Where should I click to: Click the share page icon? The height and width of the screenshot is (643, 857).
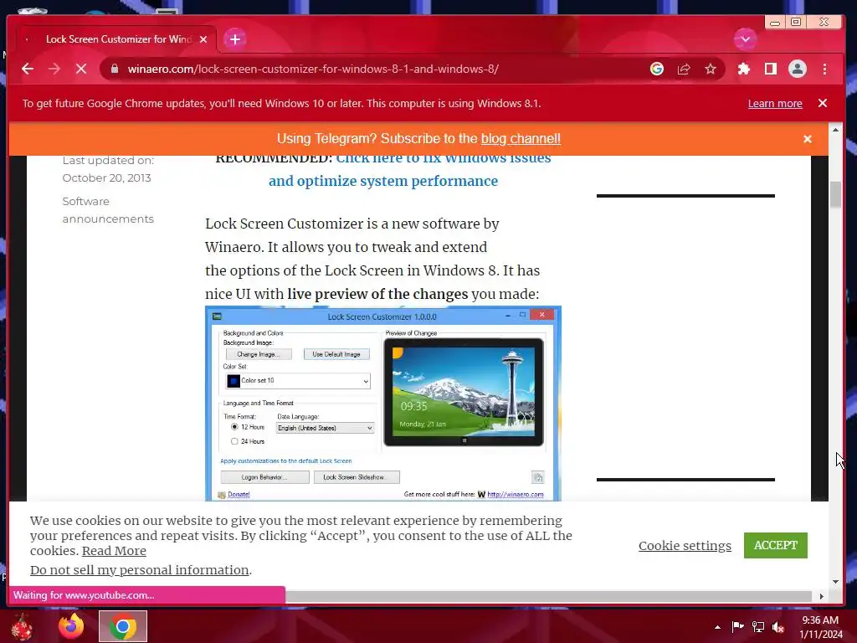coord(684,69)
